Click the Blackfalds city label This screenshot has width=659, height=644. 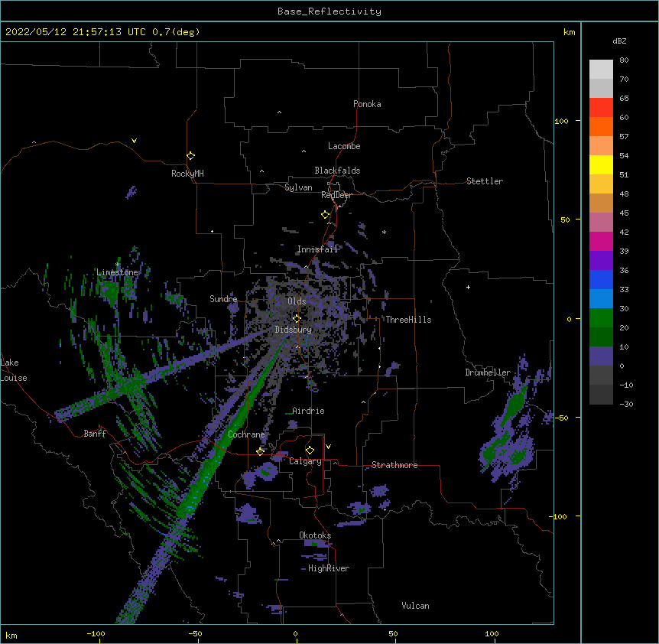coord(337,171)
